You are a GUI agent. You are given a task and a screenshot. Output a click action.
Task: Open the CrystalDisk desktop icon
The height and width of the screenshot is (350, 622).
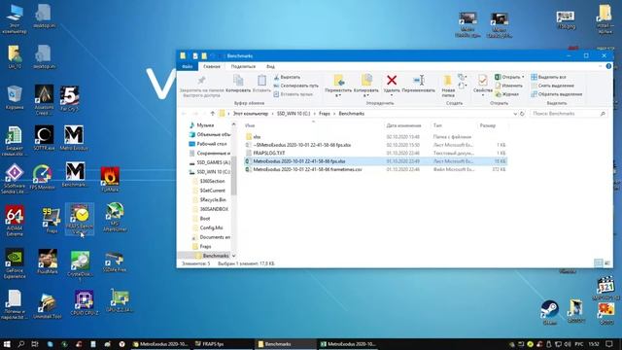(80, 265)
